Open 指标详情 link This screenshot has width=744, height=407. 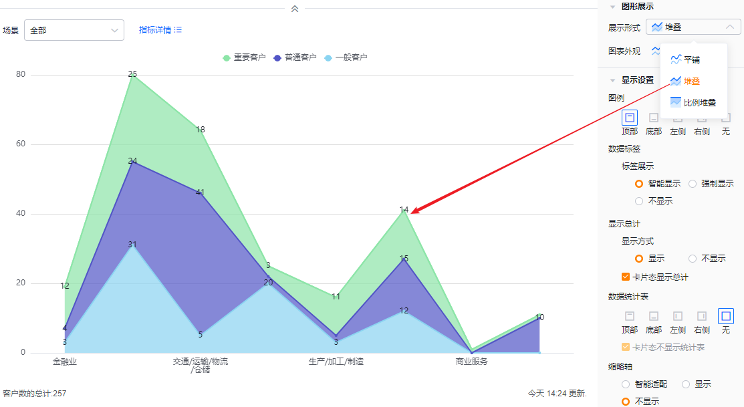(160, 30)
